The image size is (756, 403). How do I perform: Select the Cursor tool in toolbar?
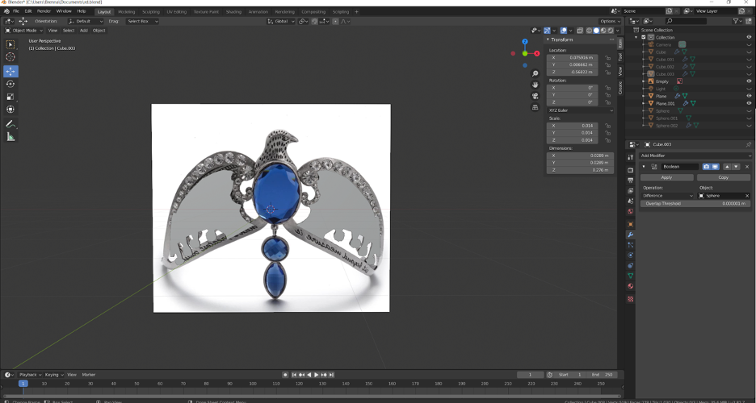pyautogui.click(x=10, y=56)
